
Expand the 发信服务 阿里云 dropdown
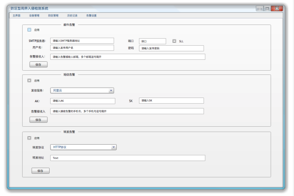82,90
